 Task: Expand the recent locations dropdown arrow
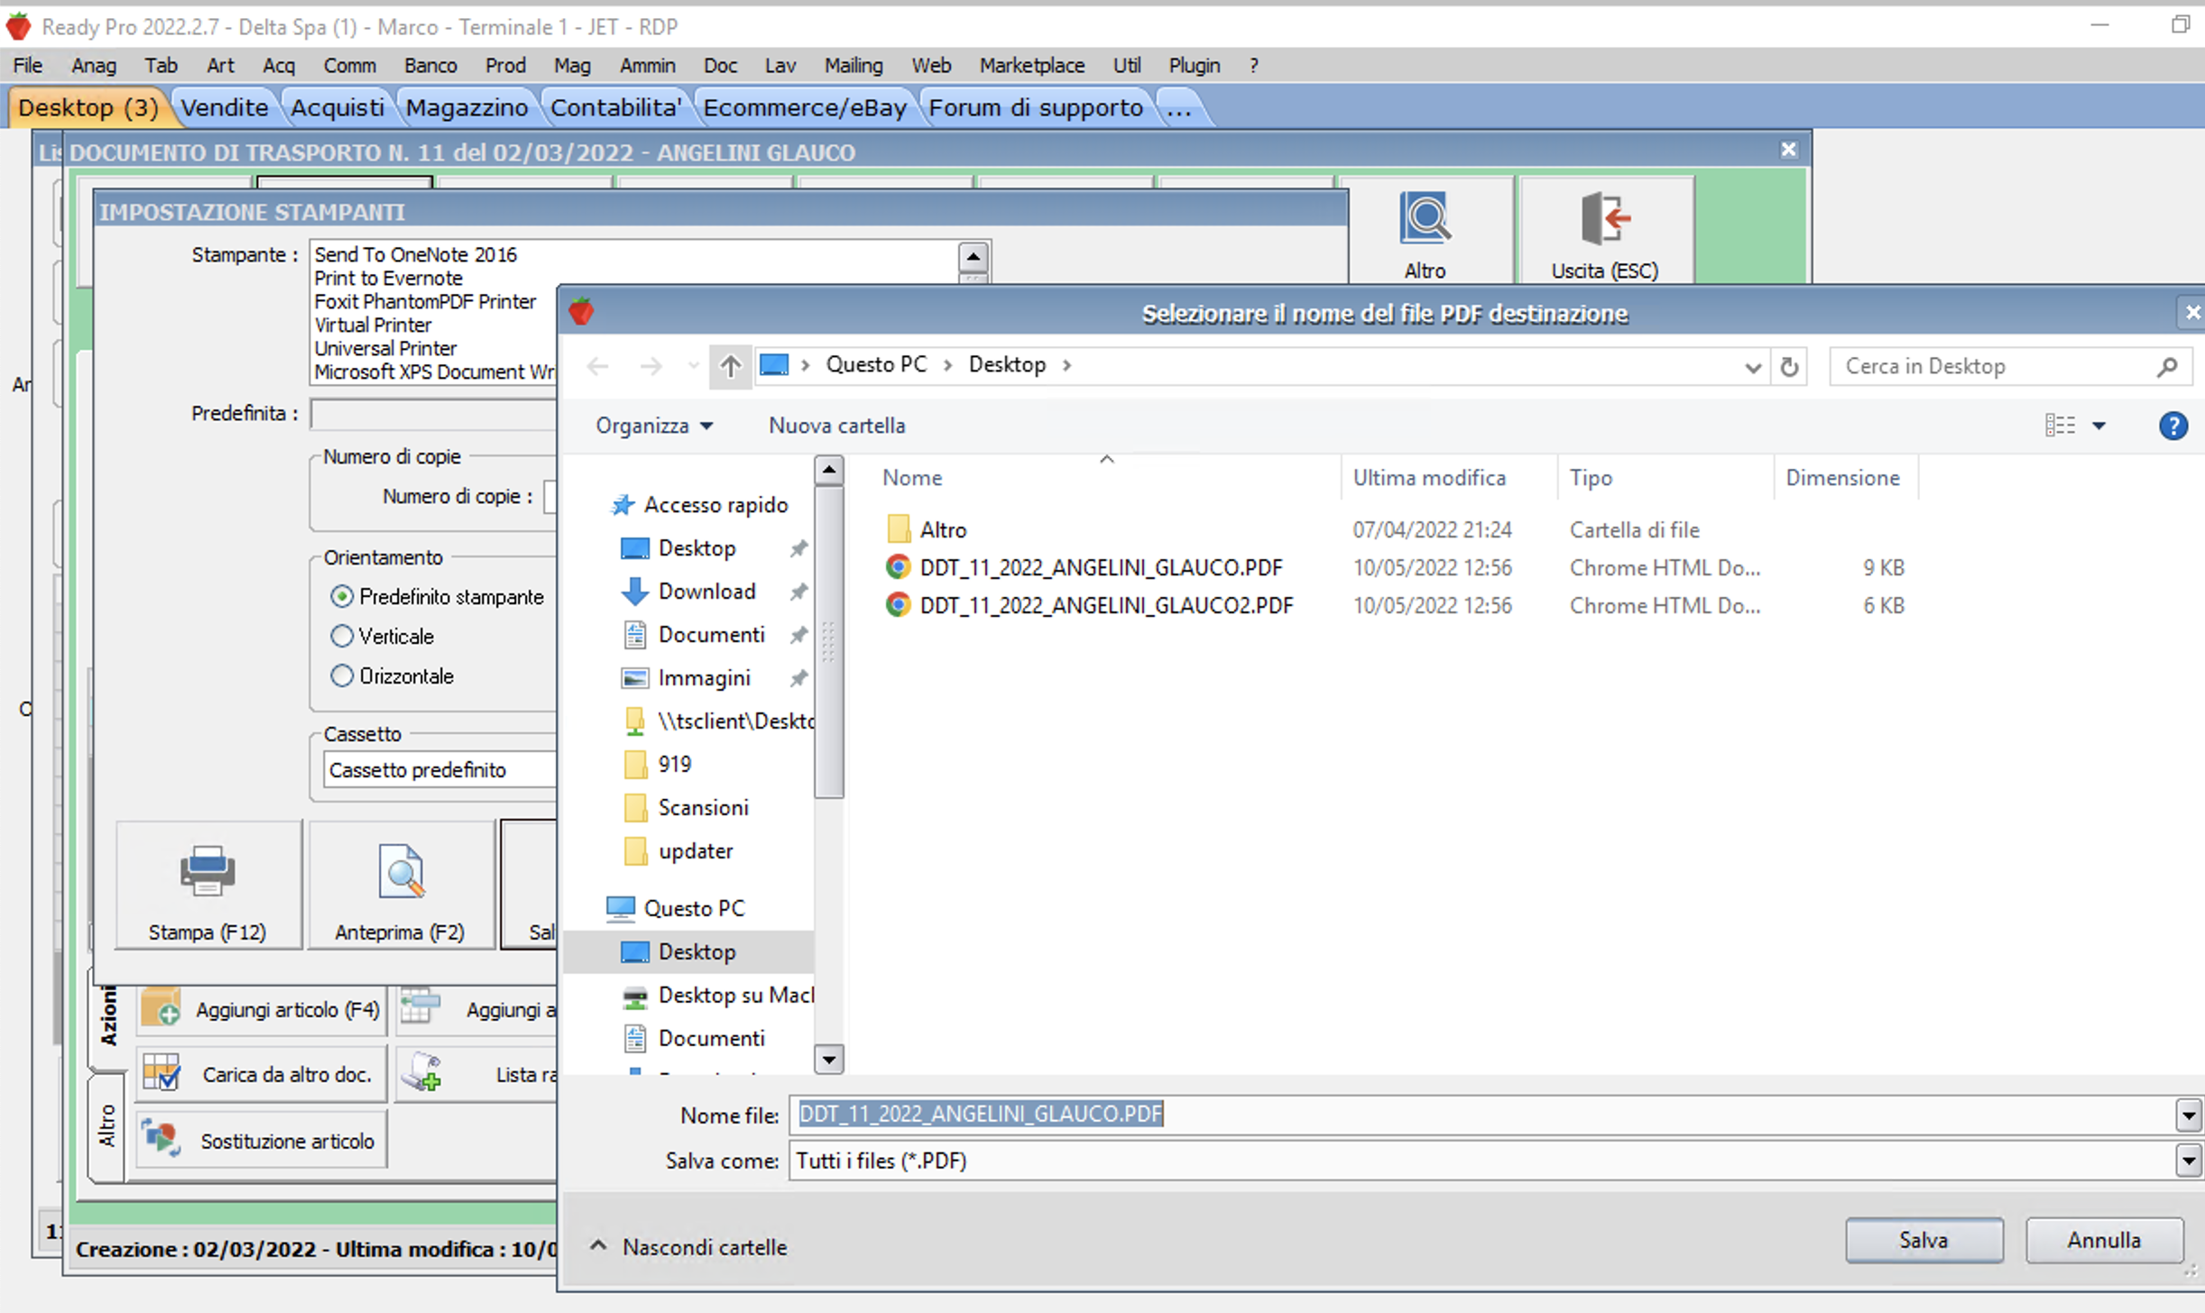pyautogui.click(x=693, y=365)
